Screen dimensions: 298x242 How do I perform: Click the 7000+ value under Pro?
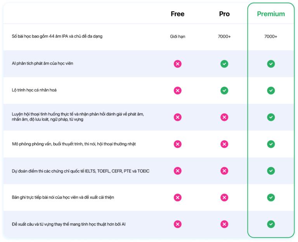click(x=224, y=36)
